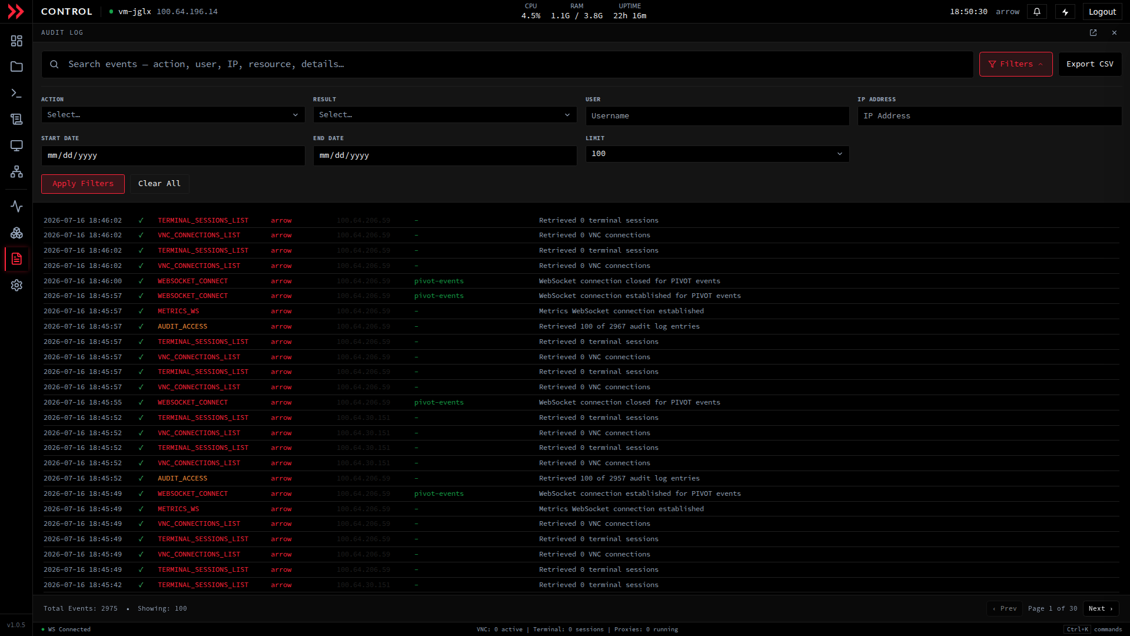
Task: Select AUDIT_ACCESS row with 2967 entries
Action: (x=581, y=326)
